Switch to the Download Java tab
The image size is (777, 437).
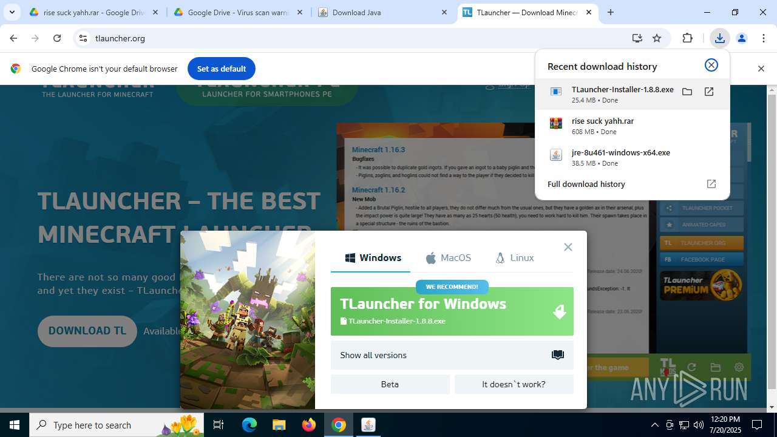[x=382, y=12]
